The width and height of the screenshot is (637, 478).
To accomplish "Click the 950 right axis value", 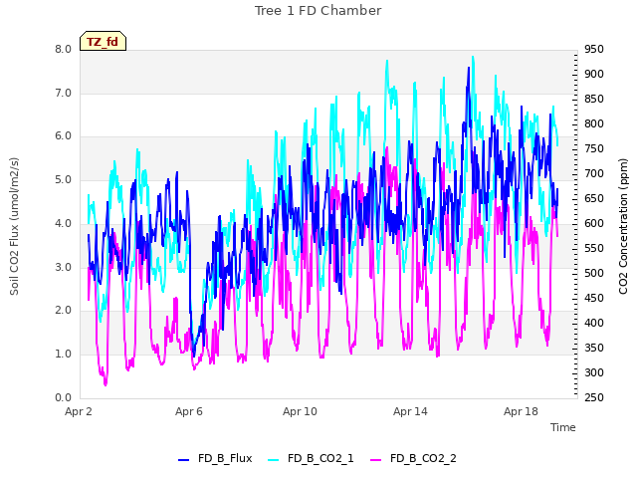I will click(x=594, y=49).
